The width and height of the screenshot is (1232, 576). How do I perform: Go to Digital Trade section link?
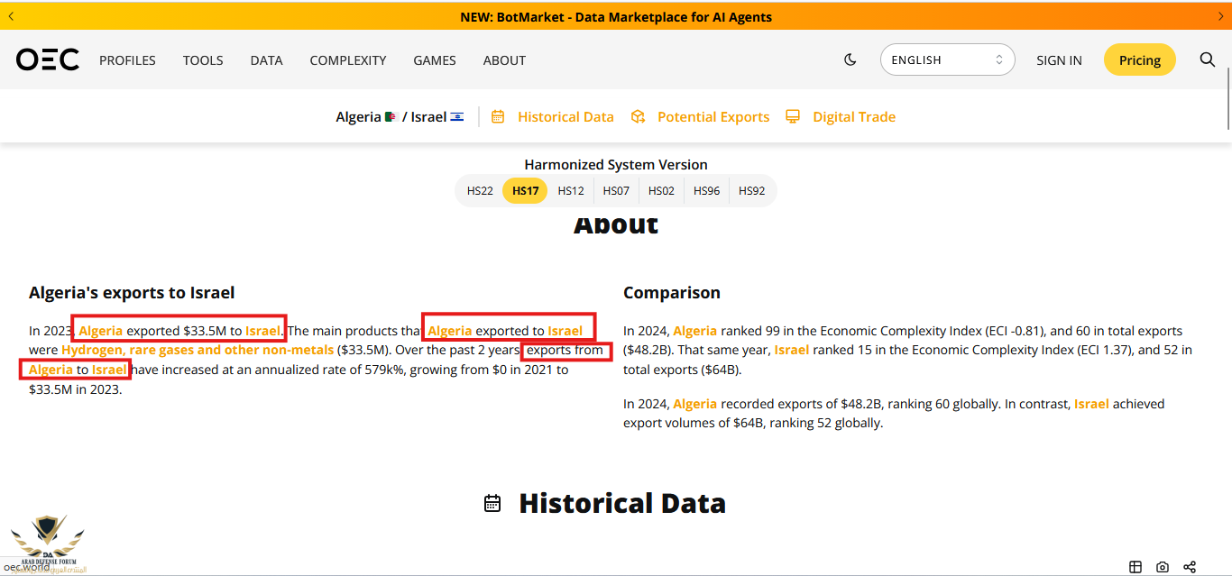tap(854, 116)
